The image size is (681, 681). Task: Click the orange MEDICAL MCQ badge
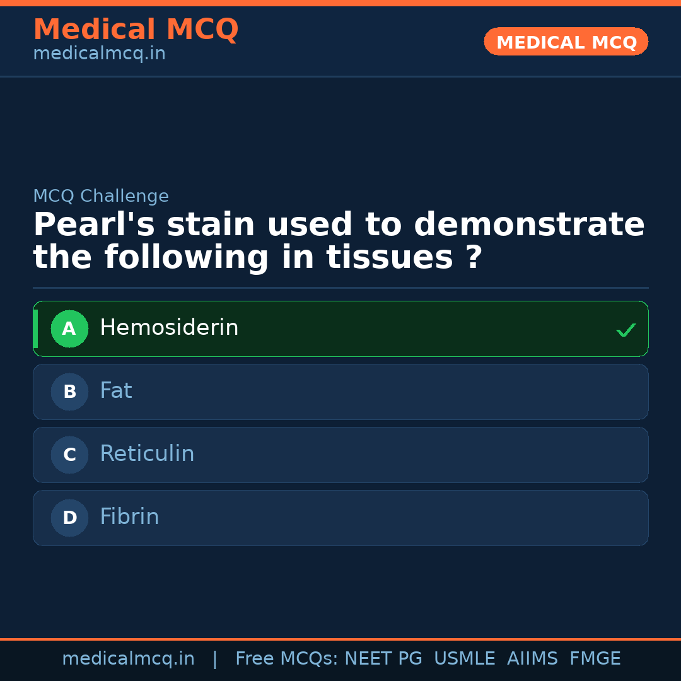[x=566, y=42]
